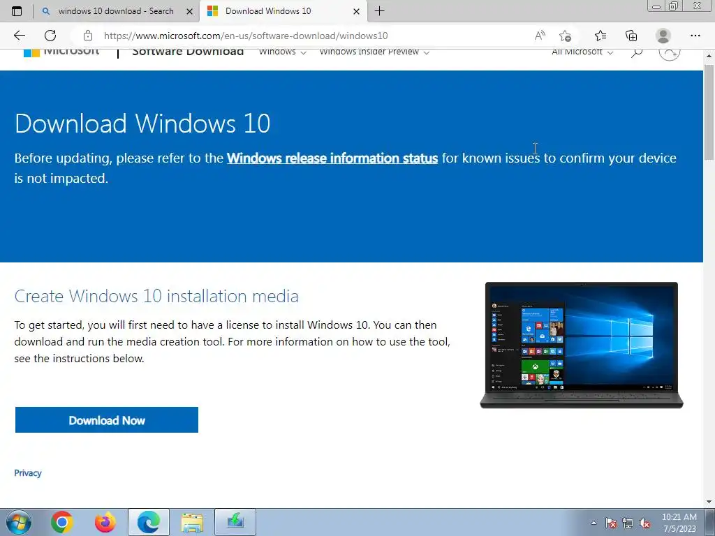Viewport: 715px width, 536px height.
Task: Close the 'Download Windows 10' tab
Action: click(357, 11)
